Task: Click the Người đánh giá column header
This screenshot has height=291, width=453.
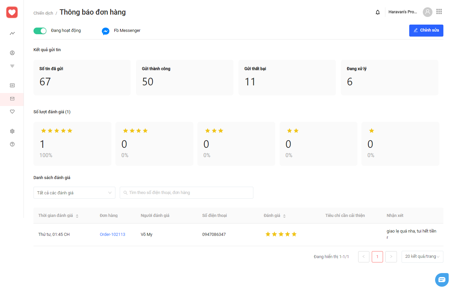Action: pyautogui.click(x=155, y=216)
